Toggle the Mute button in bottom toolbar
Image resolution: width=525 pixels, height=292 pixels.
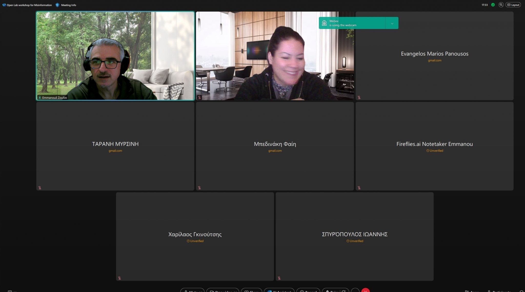coord(192,290)
